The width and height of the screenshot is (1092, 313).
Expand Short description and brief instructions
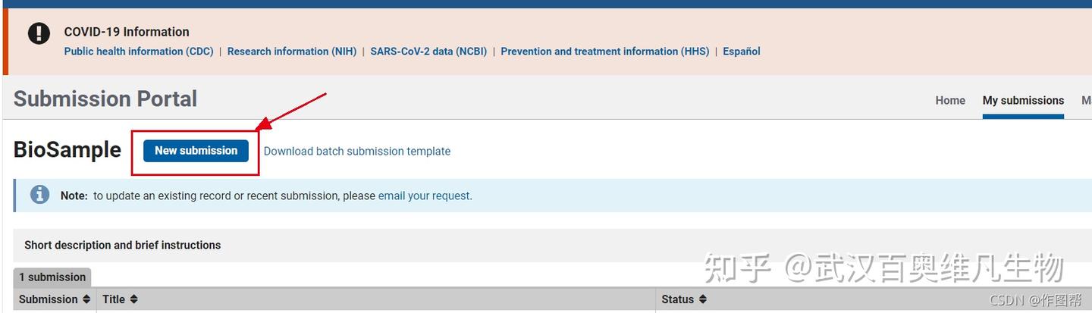pos(122,245)
